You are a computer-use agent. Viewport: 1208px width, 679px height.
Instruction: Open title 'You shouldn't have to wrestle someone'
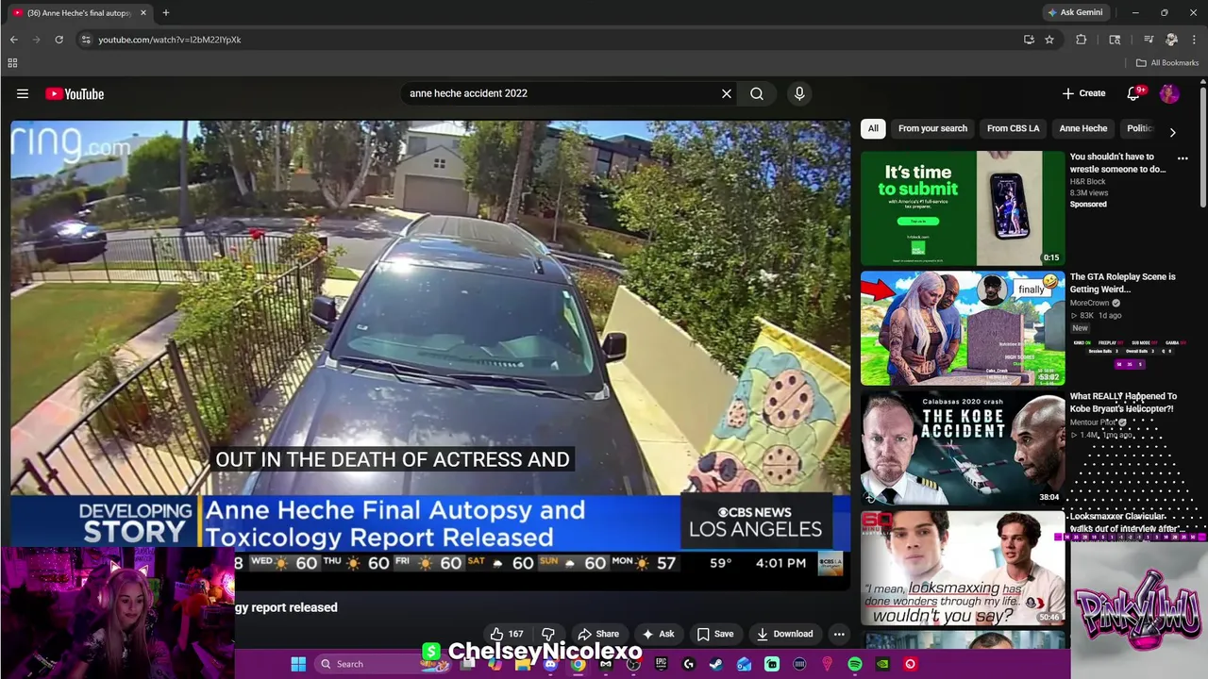(x=1117, y=163)
